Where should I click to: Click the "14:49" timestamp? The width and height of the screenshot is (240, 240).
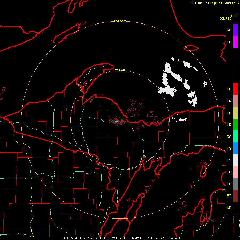174,238
